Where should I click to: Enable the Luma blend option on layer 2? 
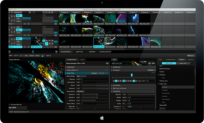(x=19, y=33)
